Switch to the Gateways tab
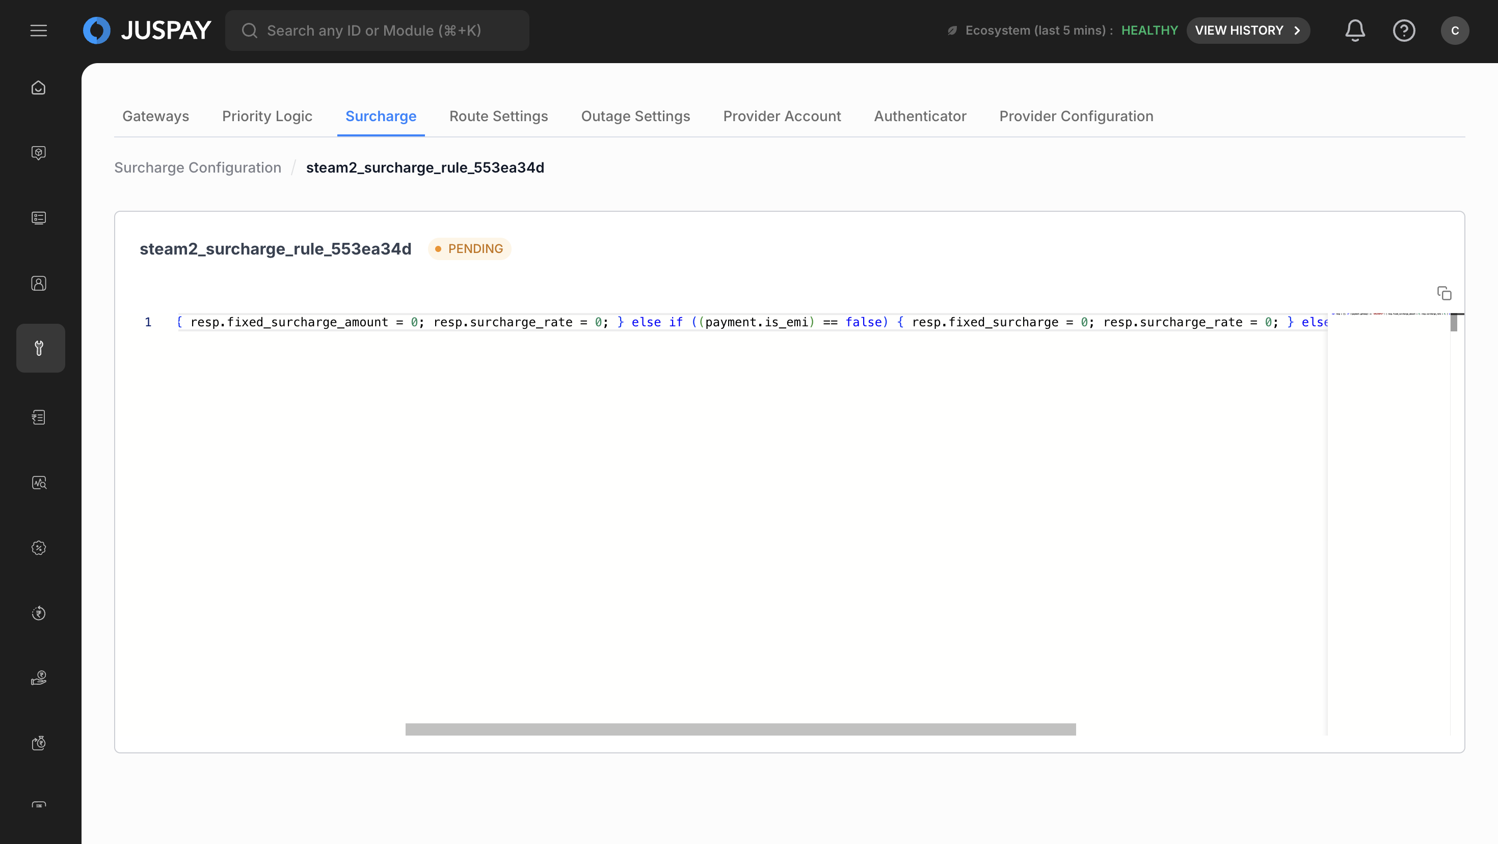1498x844 pixels. (x=155, y=116)
